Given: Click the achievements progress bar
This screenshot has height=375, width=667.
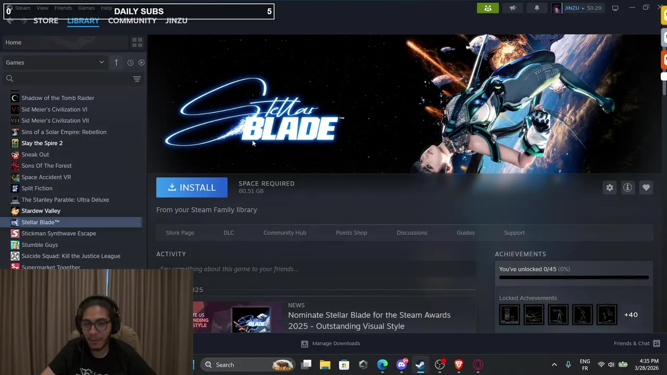Looking at the screenshot, I should (574, 278).
